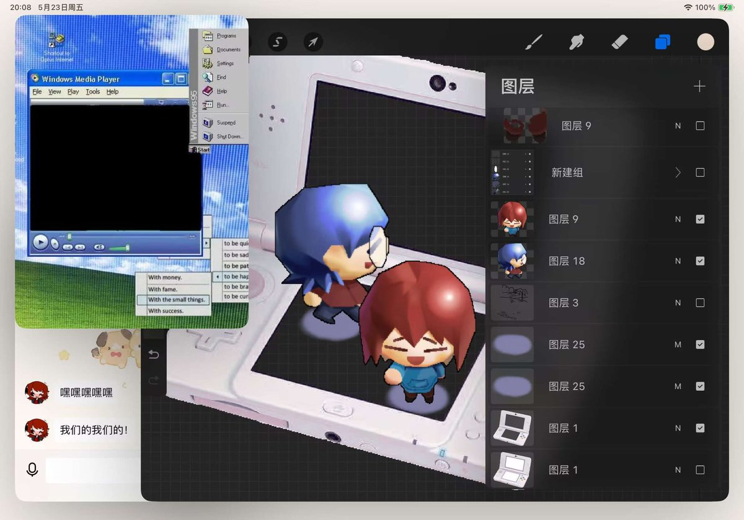The image size is (744, 520).
Task: Open blend mode N of 图层 18
Action: click(x=678, y=261)
